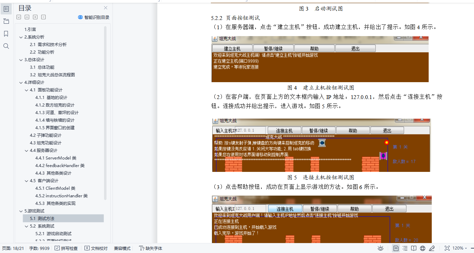Screen dimensions: 474x253
Task: Toggle 拼写检查 in the status bar
Action: coord(66,248)
